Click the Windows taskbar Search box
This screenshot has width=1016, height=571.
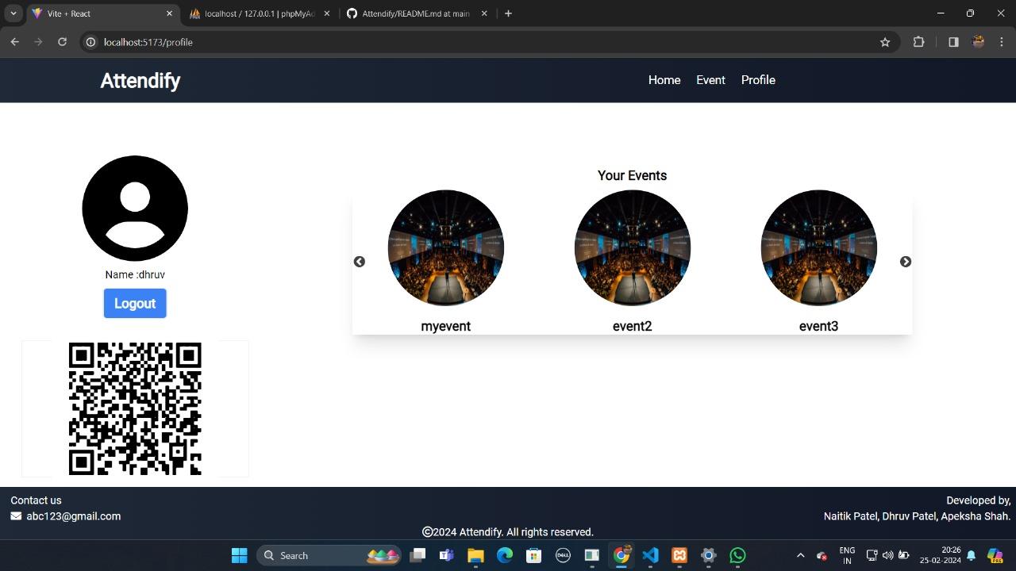click(329, 555)
